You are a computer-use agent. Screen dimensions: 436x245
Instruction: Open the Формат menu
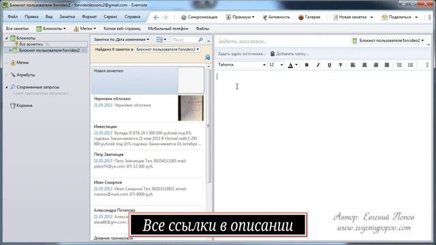click(89, 16)
